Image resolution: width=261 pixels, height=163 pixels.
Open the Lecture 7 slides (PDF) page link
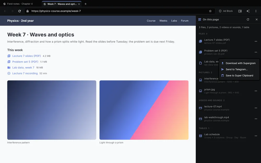26,56
